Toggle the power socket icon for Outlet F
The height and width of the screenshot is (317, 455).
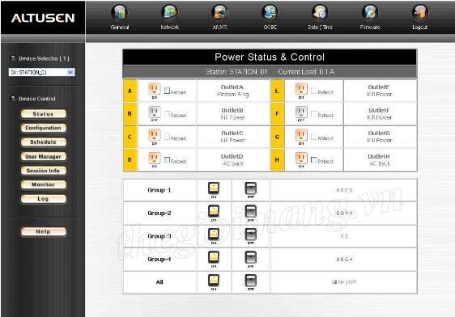click(x=301, y=112)
